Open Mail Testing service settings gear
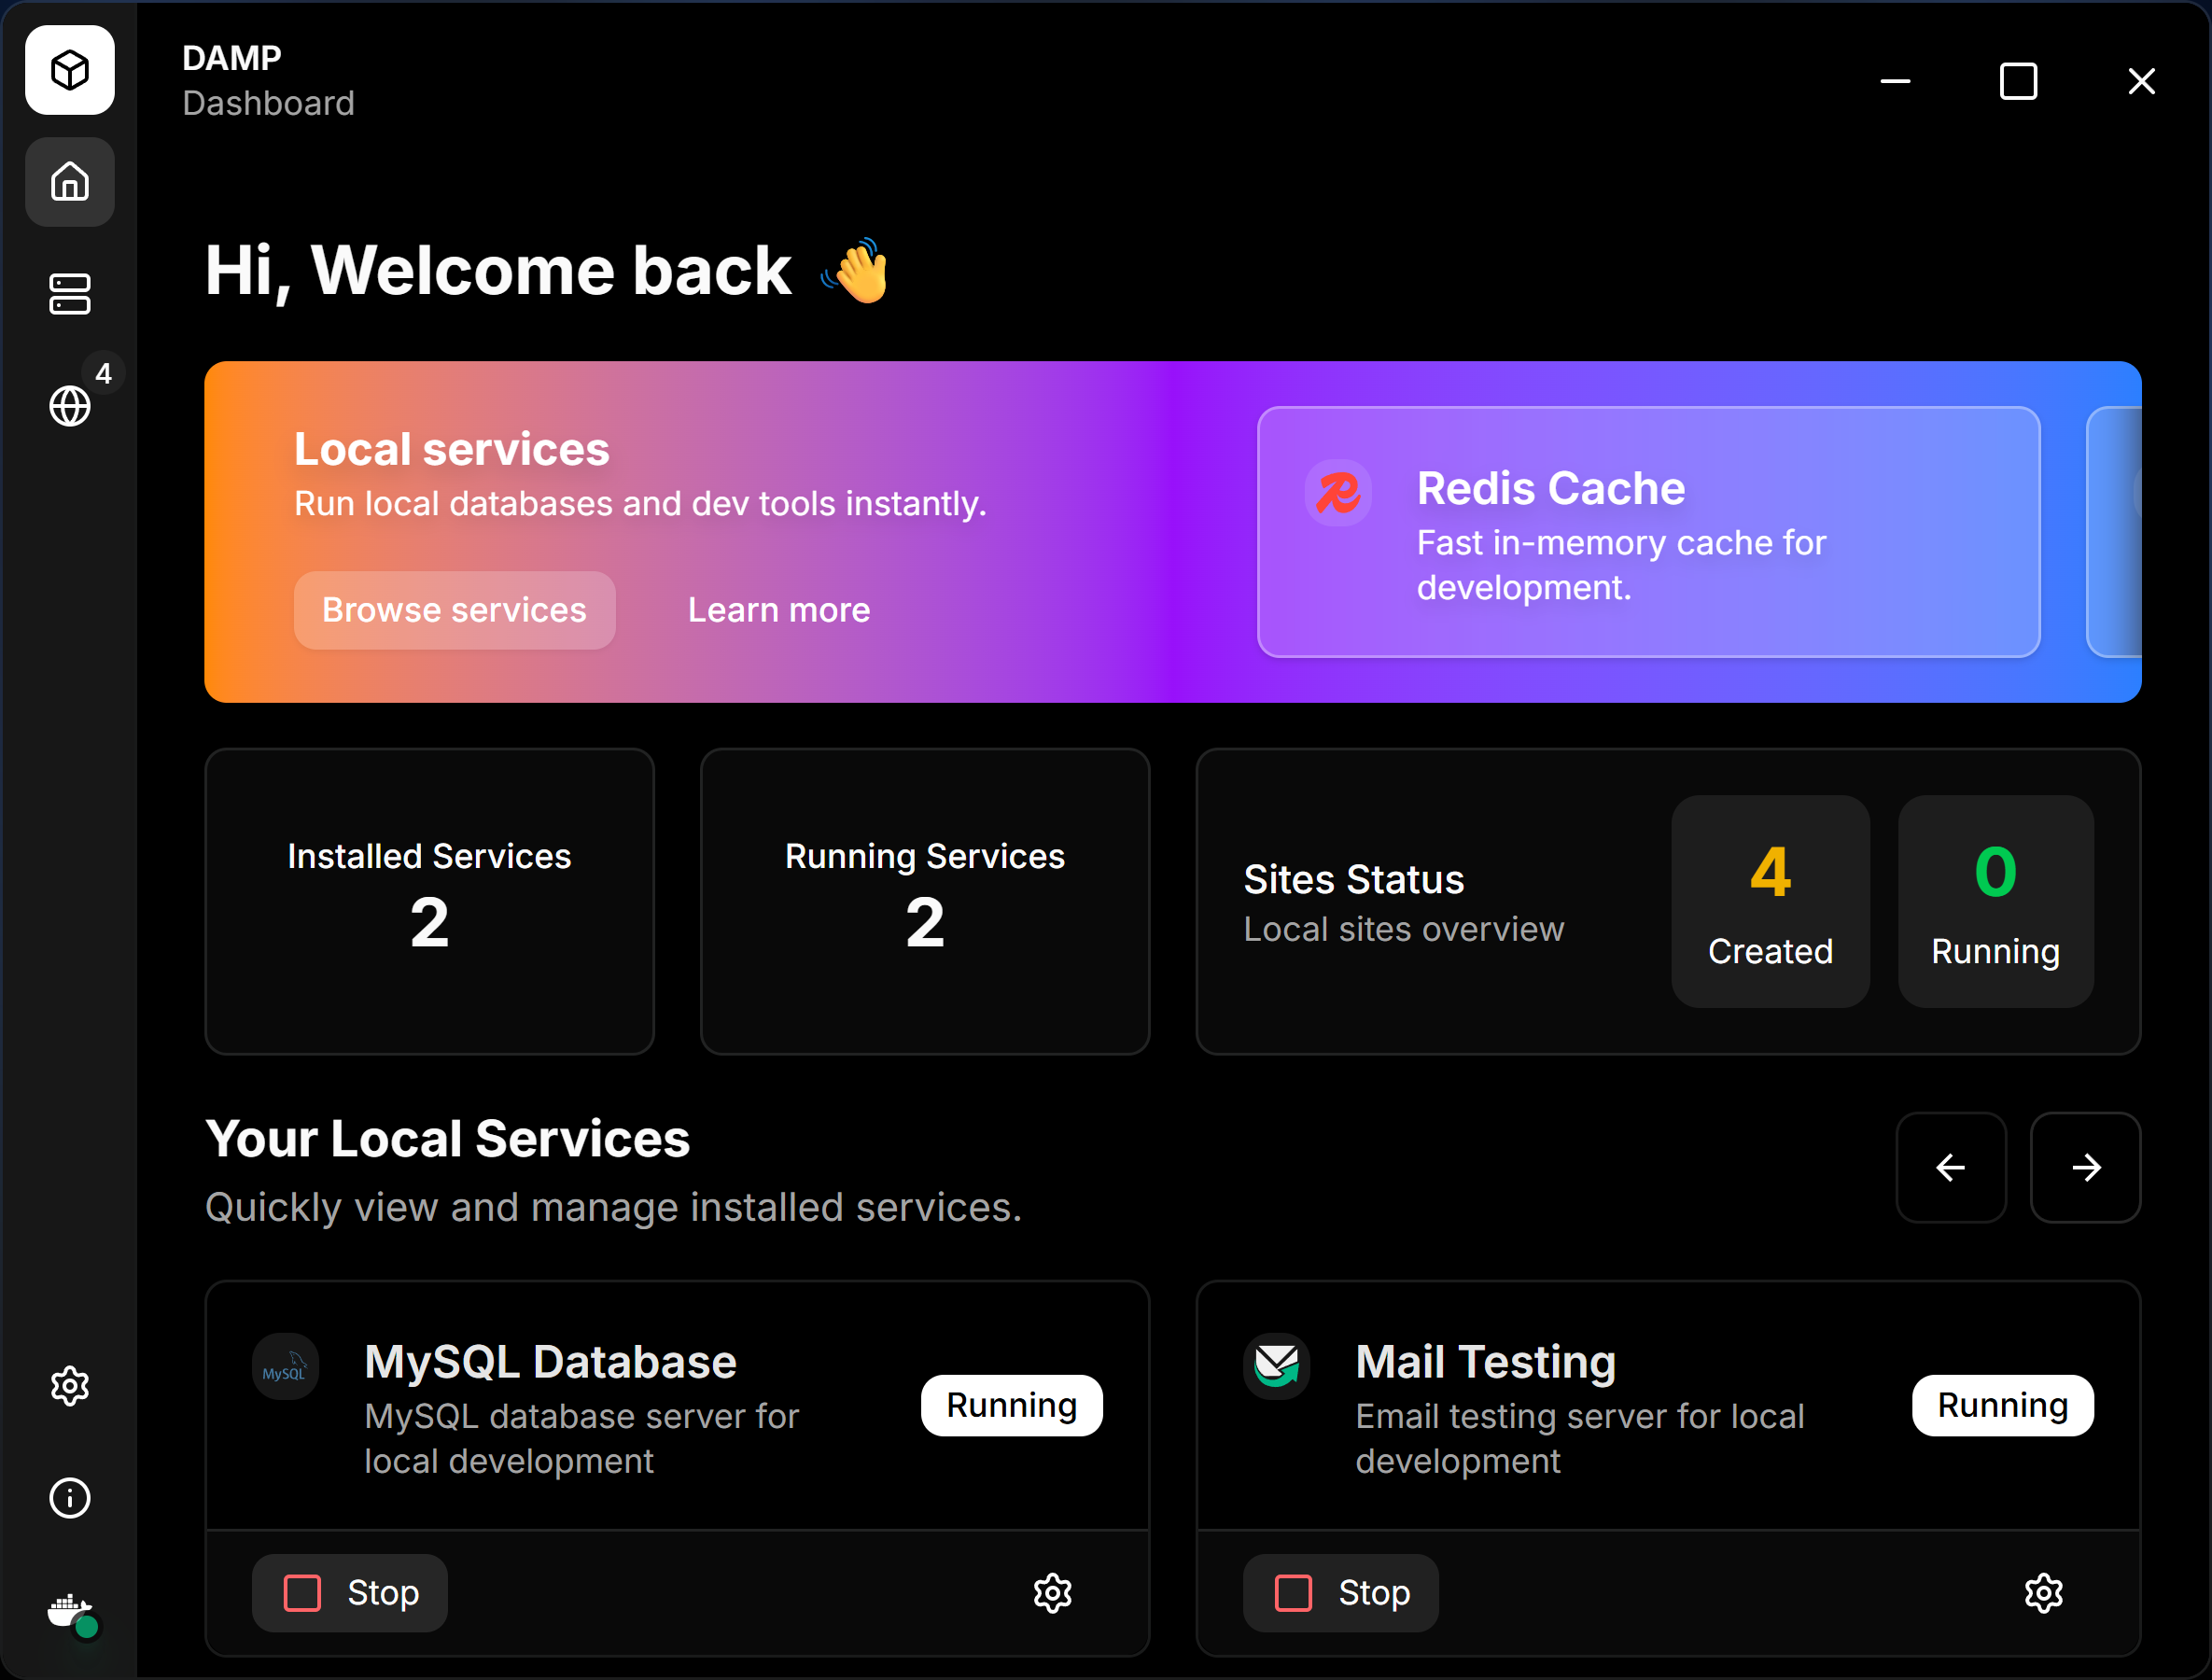Image resolution: width=2212 pixels, height=1680 pixels. click(2044, 1593)
